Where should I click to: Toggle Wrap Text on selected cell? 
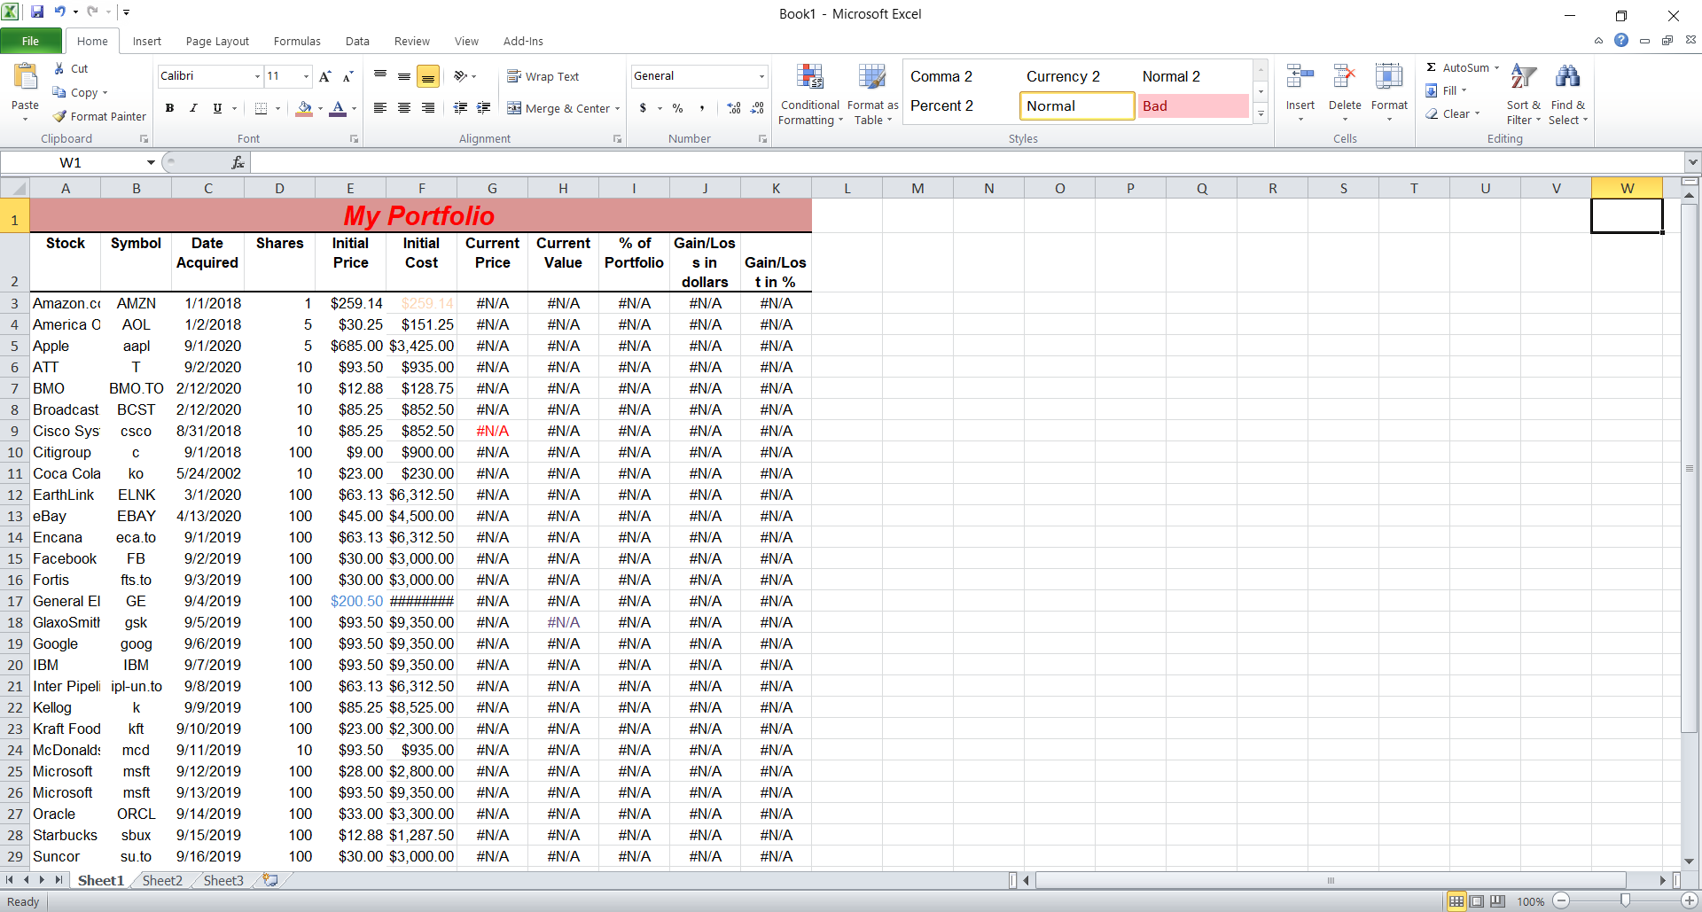pos(543,77)
